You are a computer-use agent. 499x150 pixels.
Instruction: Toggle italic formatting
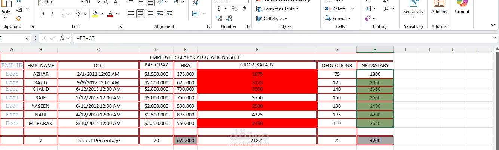pyautogui.click(x=52, y=14)
